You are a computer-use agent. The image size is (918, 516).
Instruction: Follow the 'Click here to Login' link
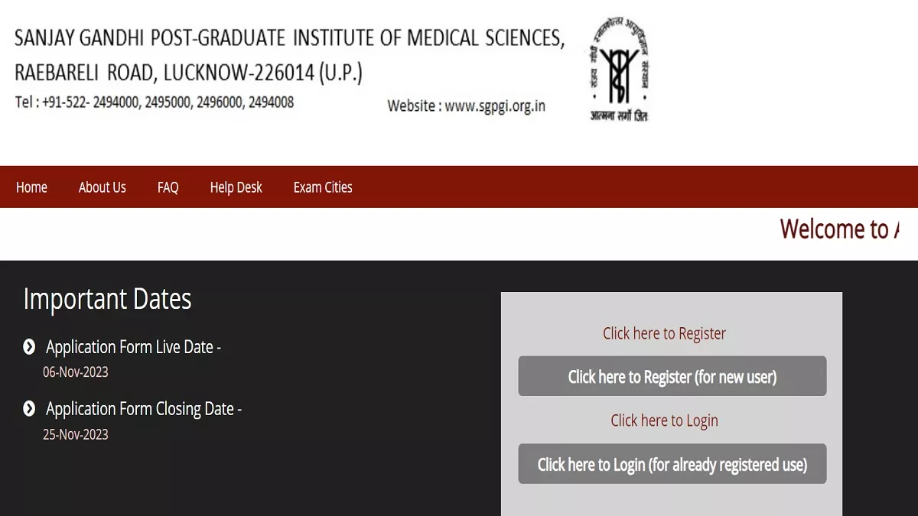tap(664, 420)
